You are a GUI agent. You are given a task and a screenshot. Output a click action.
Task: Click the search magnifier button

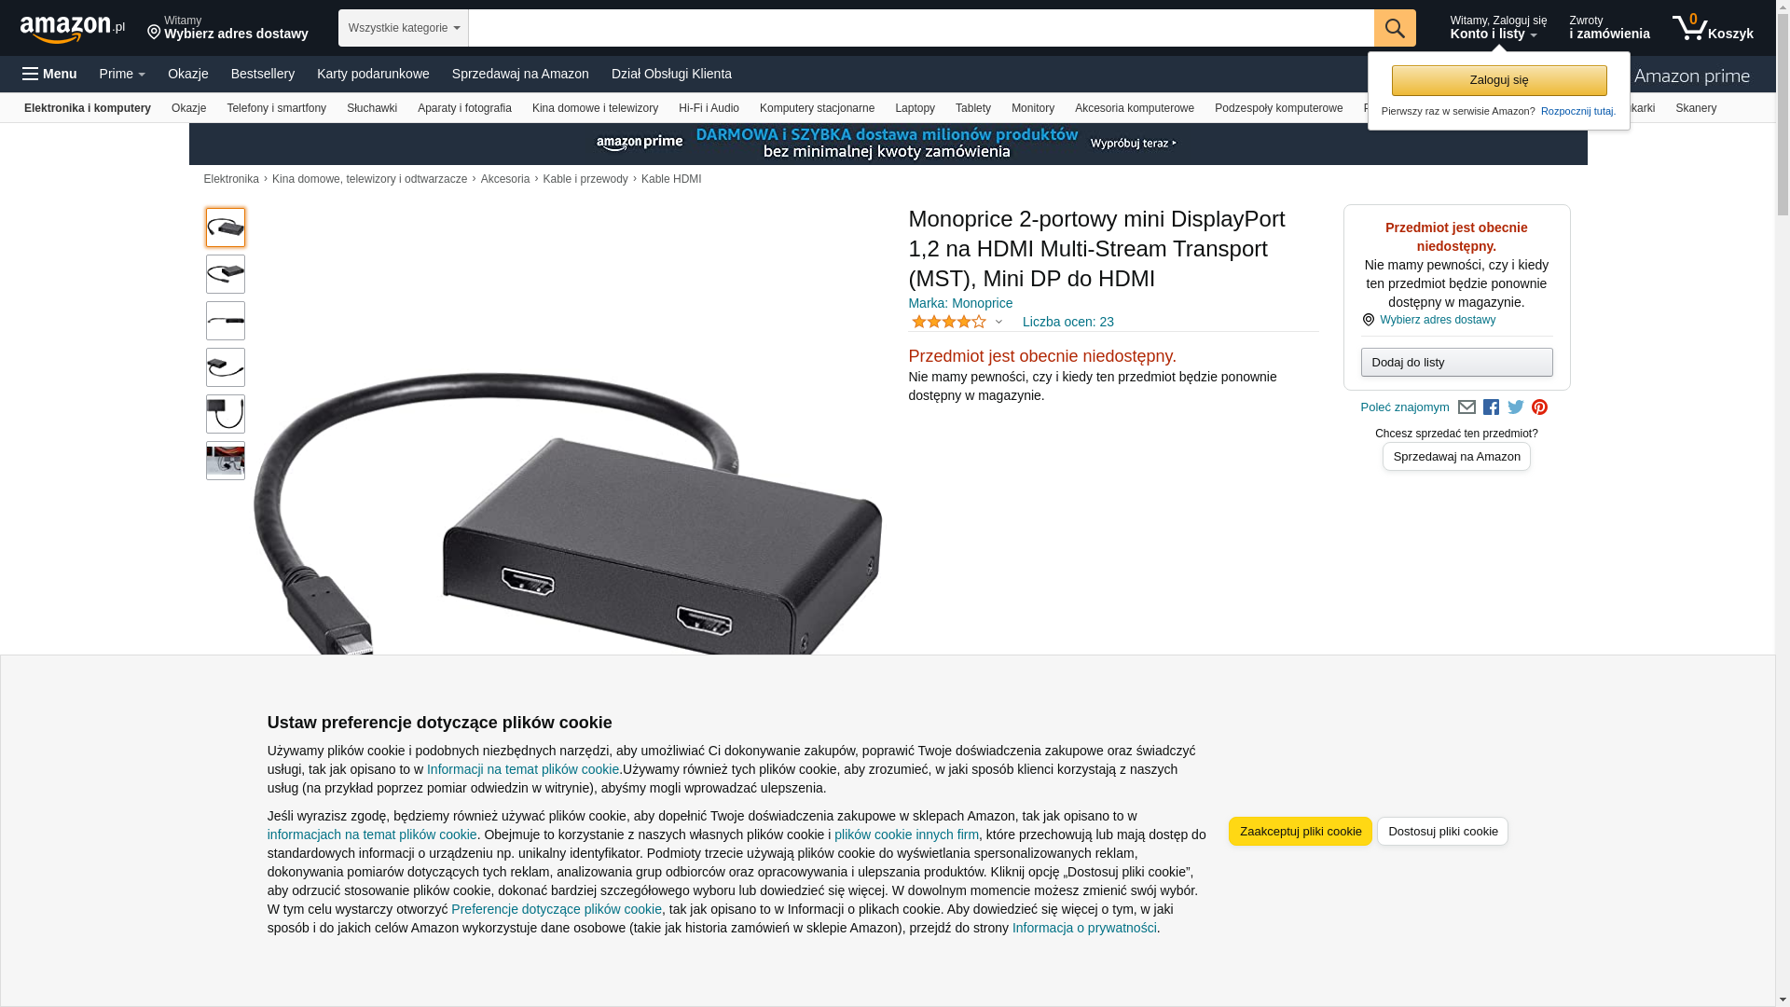coord(1395,28)
